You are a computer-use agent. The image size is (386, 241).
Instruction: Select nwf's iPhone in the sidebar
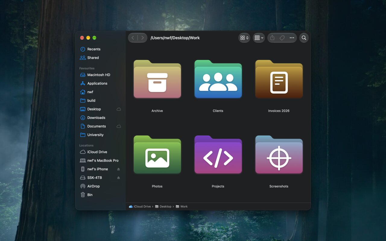[x=100, y=169]
